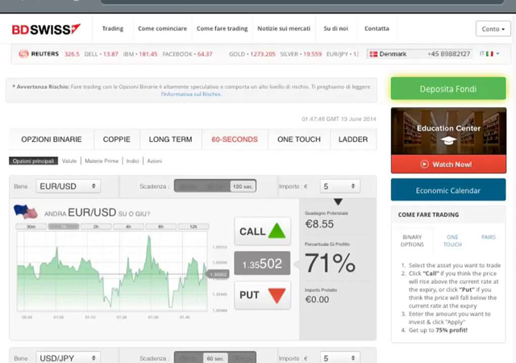This screenshot has height=363, width=516.
Task: Click the Reuters logo icon
Action: (23, 54)
